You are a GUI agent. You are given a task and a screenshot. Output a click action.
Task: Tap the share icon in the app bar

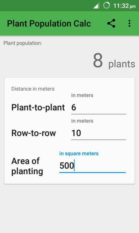tap(111, 23)
